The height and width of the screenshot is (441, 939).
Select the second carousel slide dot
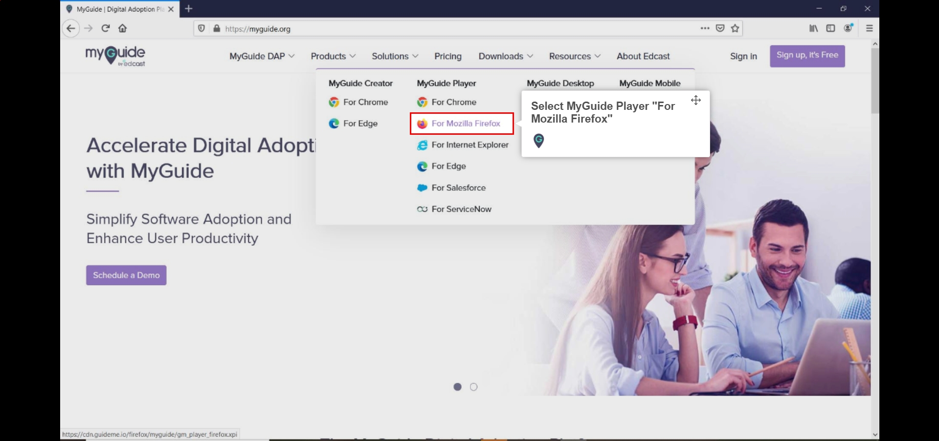[473, 387]
